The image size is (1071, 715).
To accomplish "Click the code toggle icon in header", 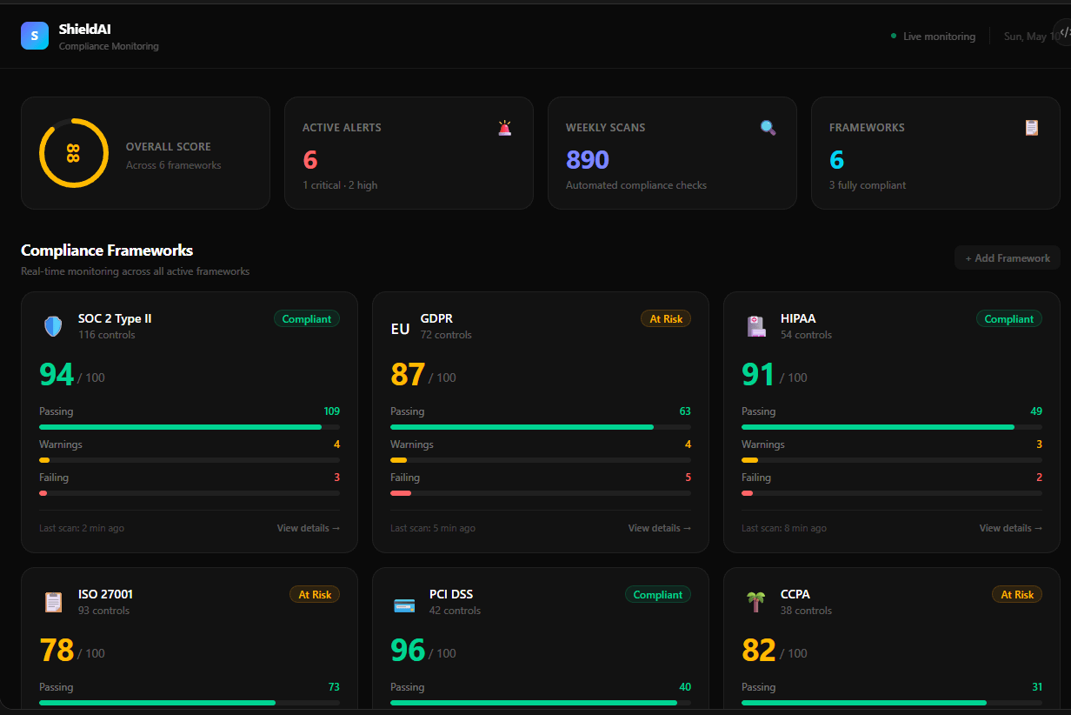I will click(1064, 31).
